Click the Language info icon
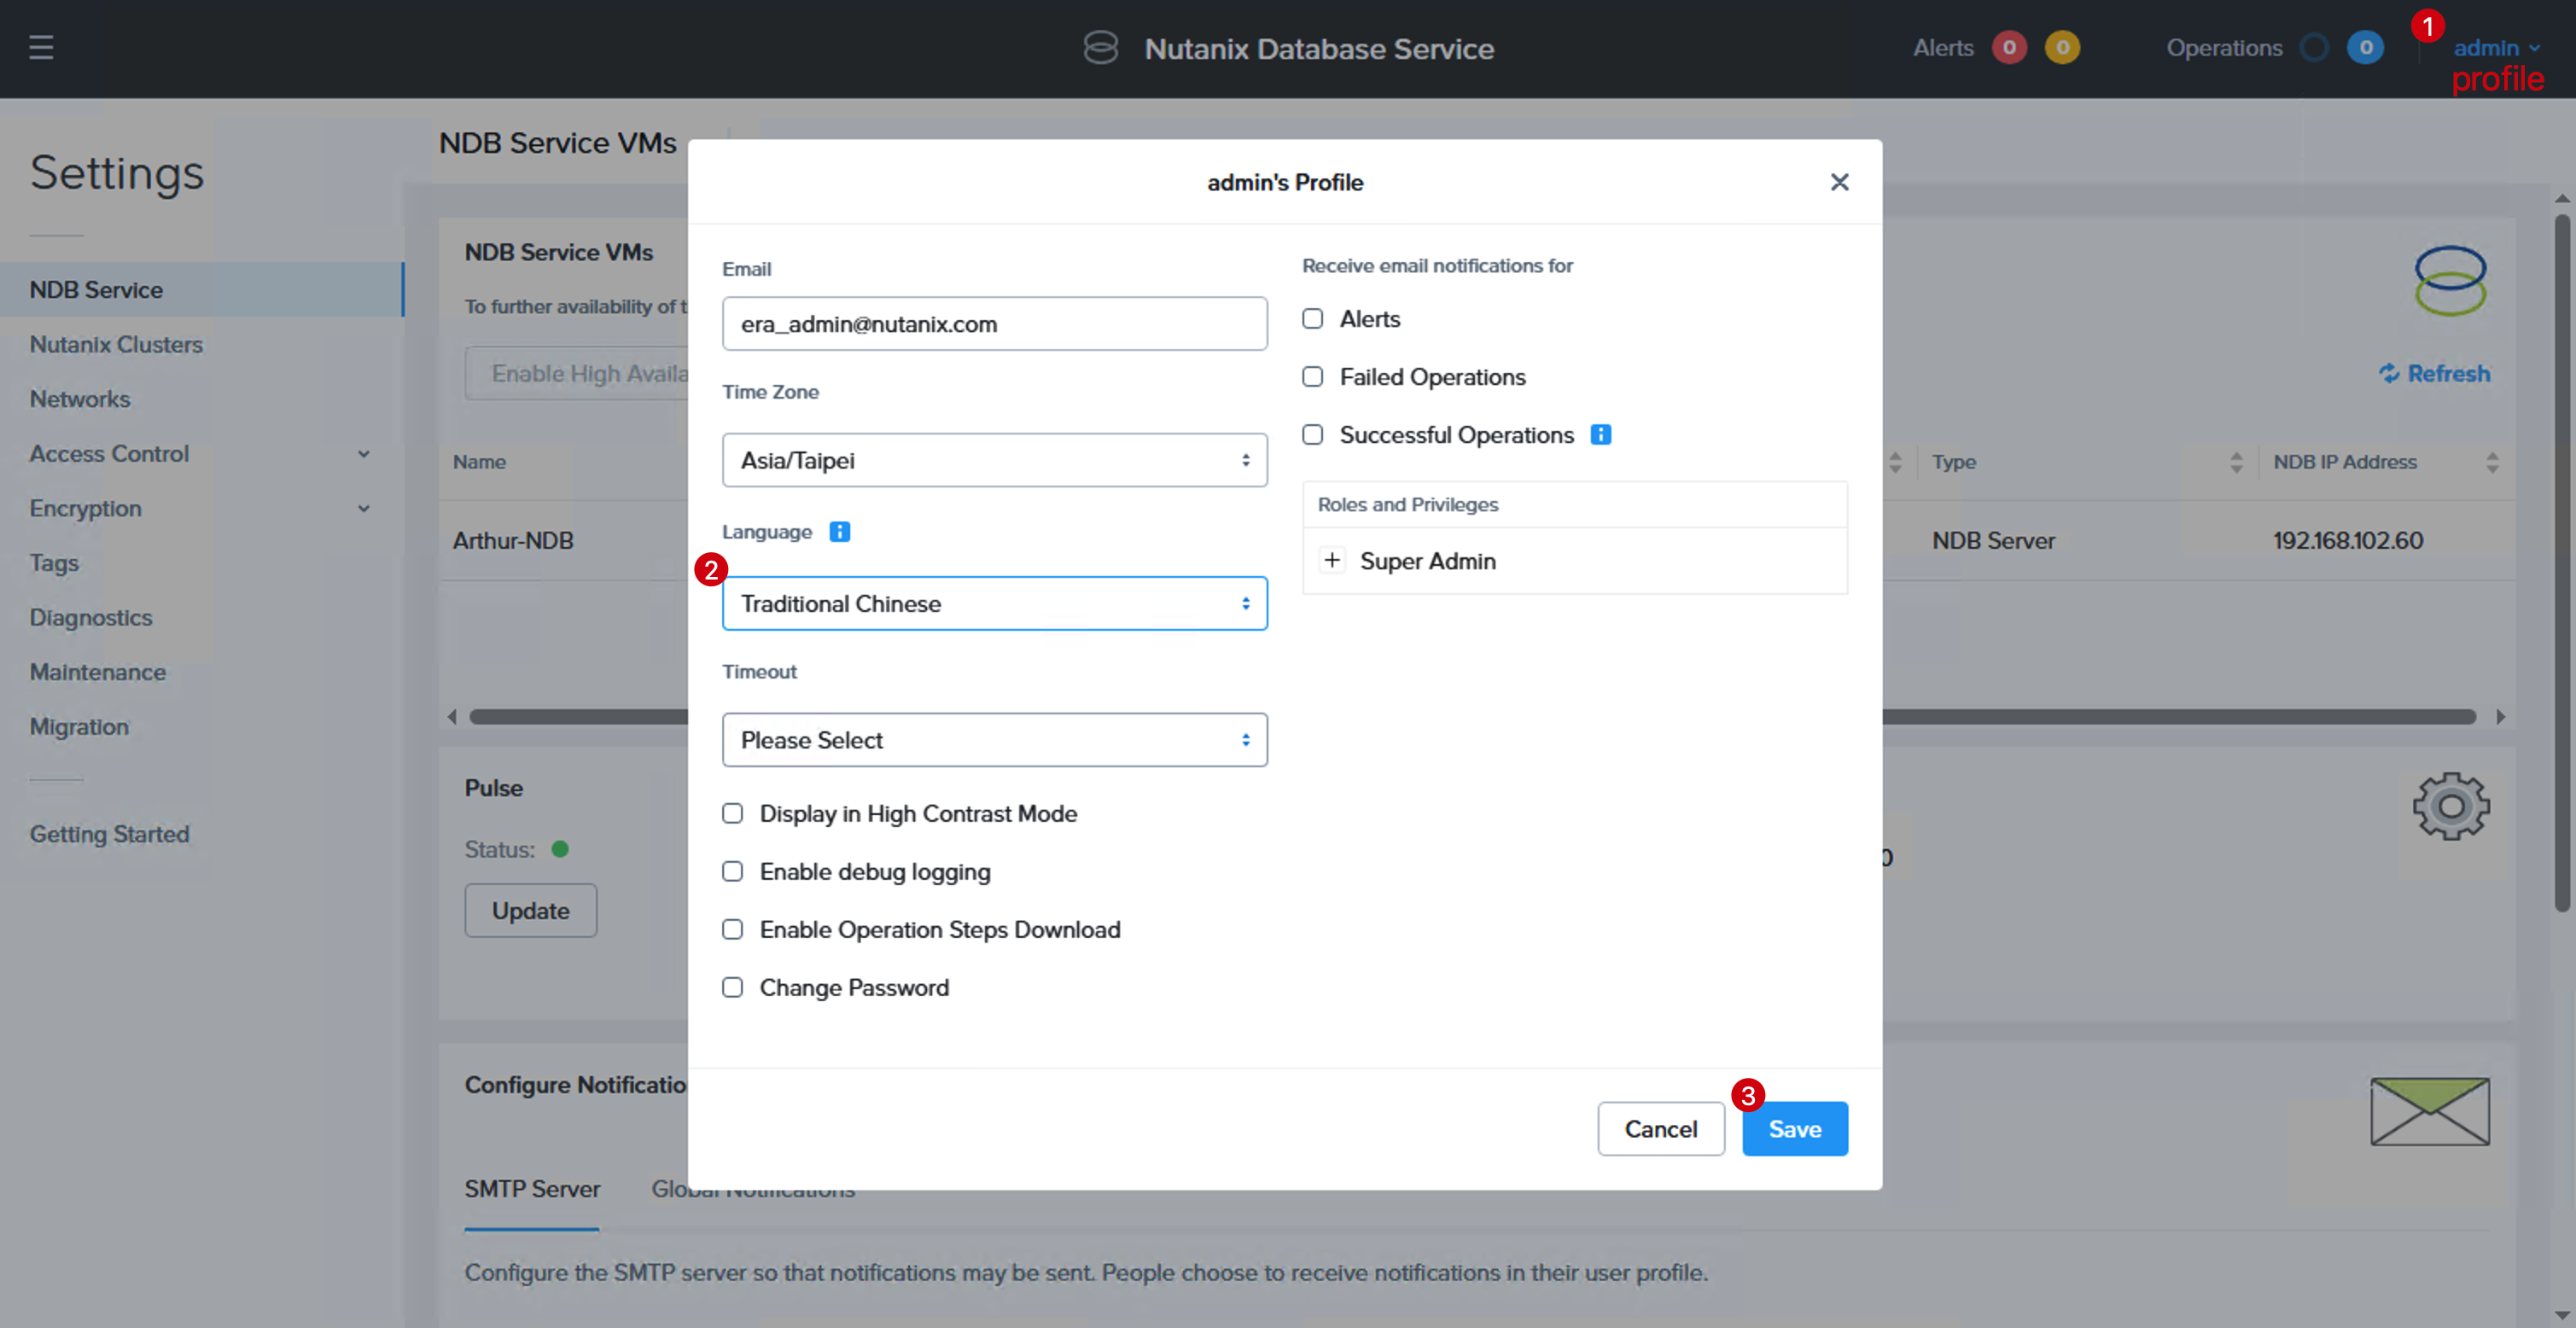Viewport: 2576px width, 1328px height. pyautogui.click(x=840, y=532)
